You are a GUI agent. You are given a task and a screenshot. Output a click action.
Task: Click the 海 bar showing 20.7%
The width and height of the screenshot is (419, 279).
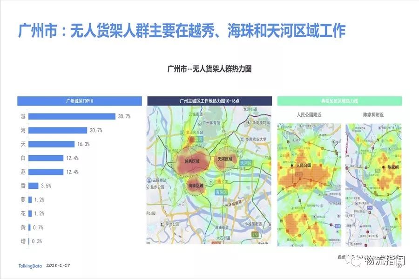coord(58,130)
